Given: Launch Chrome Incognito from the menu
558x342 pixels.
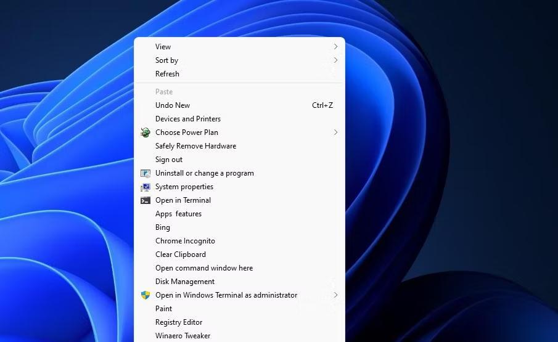Looking at the screenshot, I should pyautogui.click(x=185, y=241).
